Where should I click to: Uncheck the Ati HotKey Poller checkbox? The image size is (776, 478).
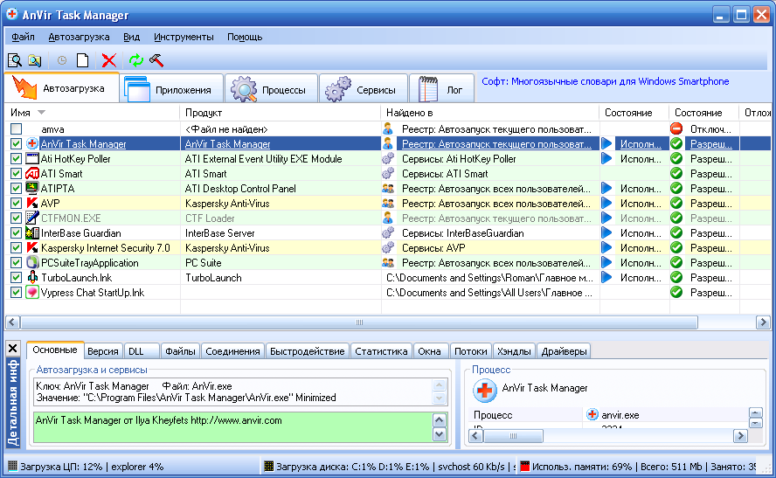[16, 158]
